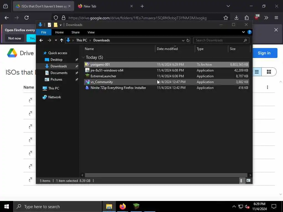This screenshot has height=212, width=283.
Task: Open Firefox application hamburger menu
Action: click(x=276, y=18)
